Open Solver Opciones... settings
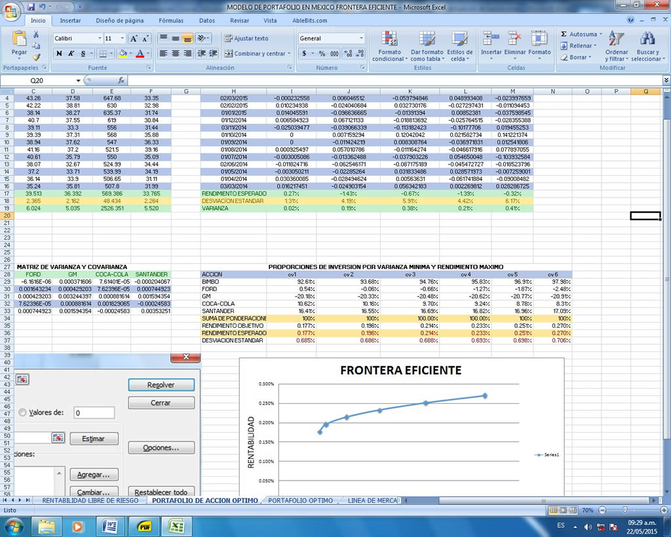Viewport: 671px width, 537px height. pos(161,447)
